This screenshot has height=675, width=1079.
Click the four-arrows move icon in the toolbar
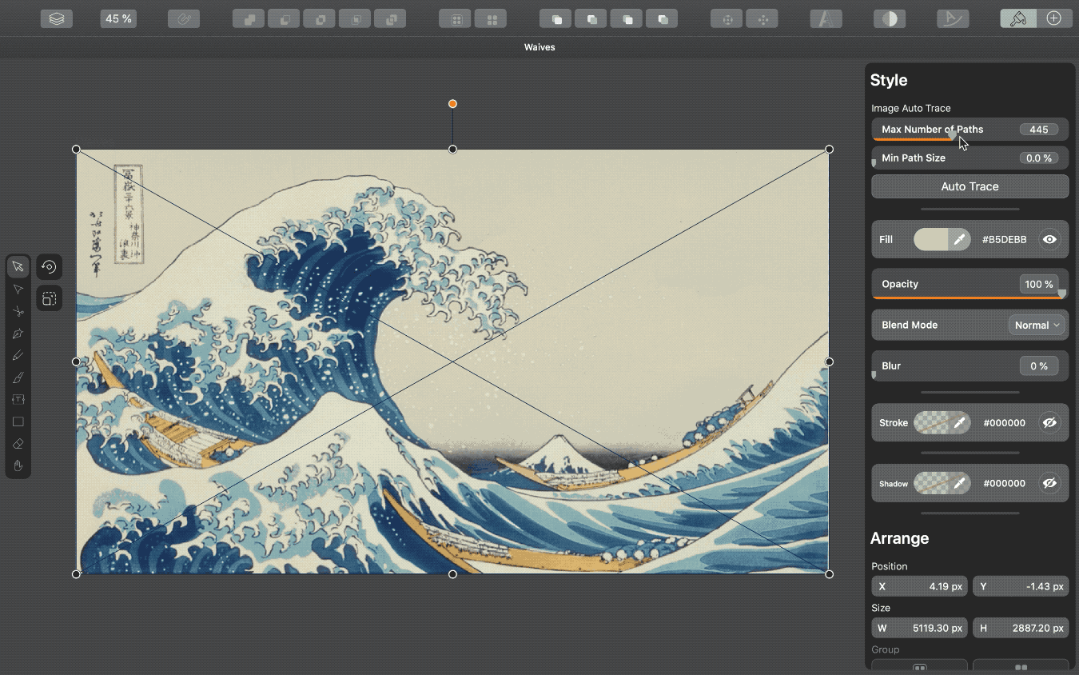(762, 18)
